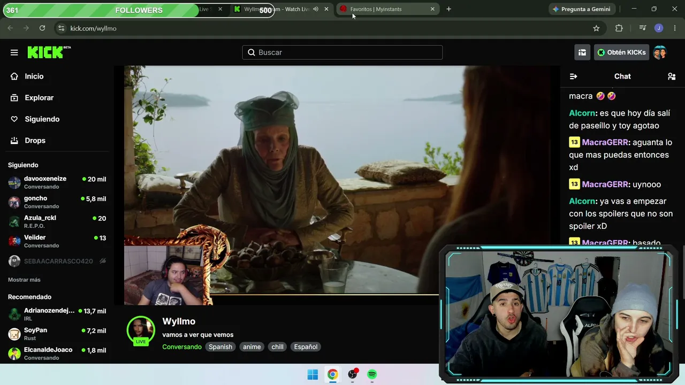Close the Favoritos Myinstants tab
Screen dimensions: 685x385
[x=432, y=9]
